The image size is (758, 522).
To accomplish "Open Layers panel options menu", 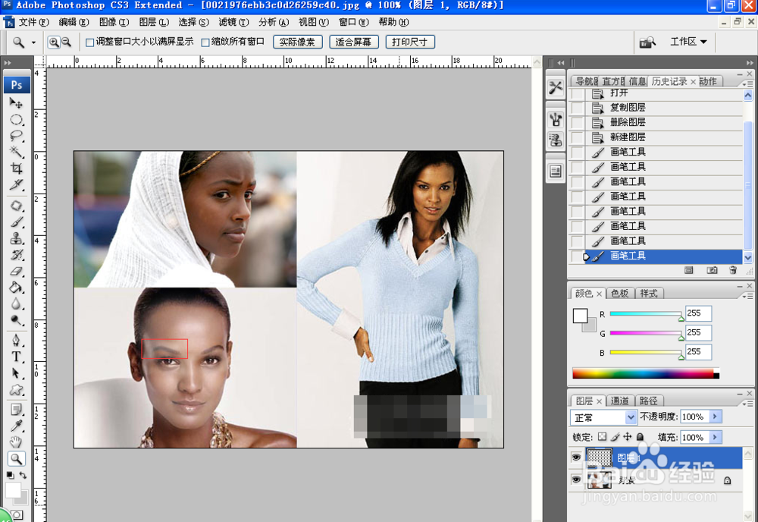I will (x=747, y=403).
